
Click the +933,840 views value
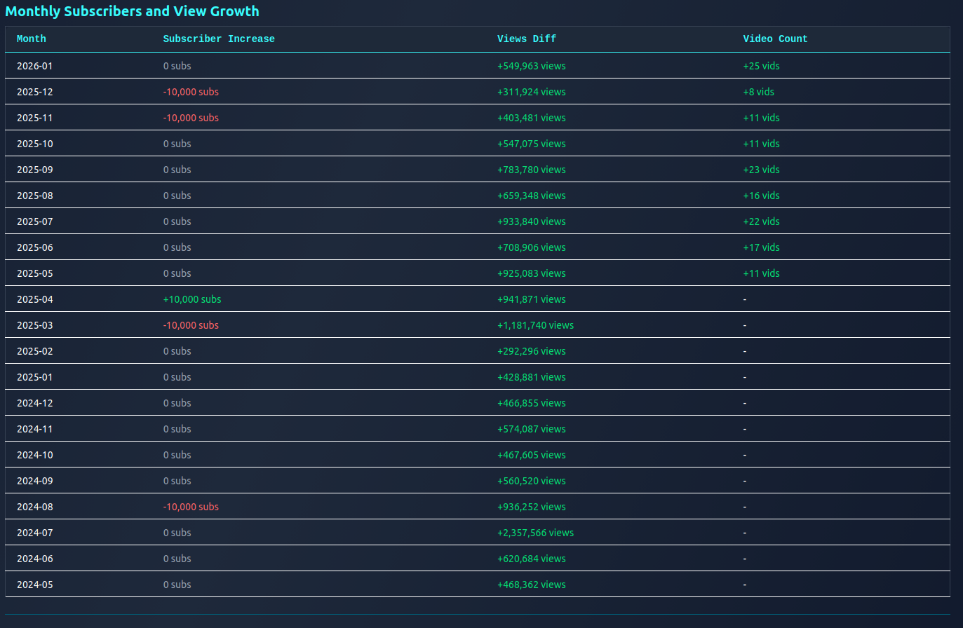(532, 221)
